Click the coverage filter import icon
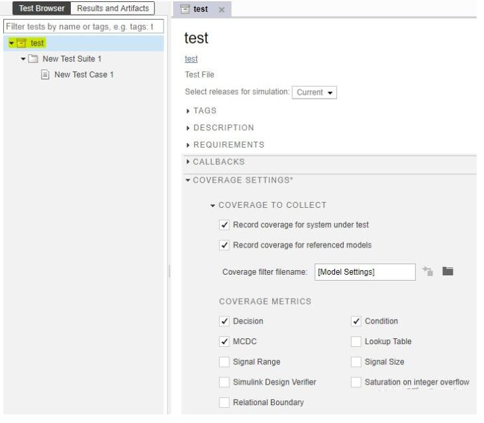 [428, 272]
